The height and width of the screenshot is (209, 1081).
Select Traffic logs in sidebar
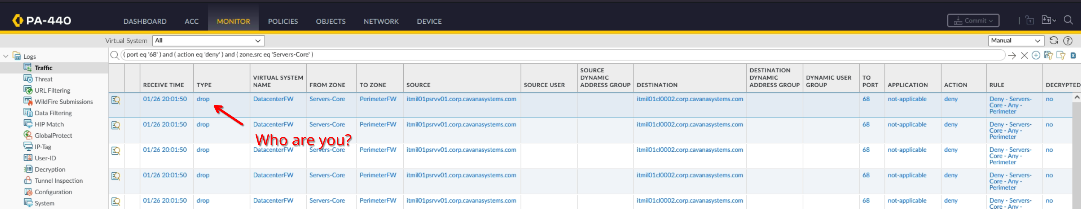click(x=44, y=68)
